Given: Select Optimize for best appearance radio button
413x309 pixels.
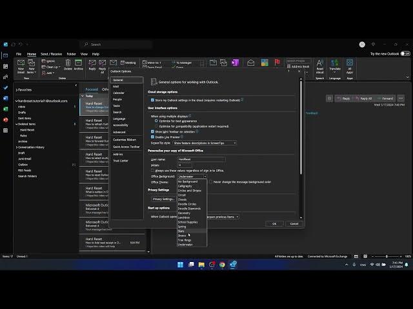Looking at the screenshot, I should point(156,121).
